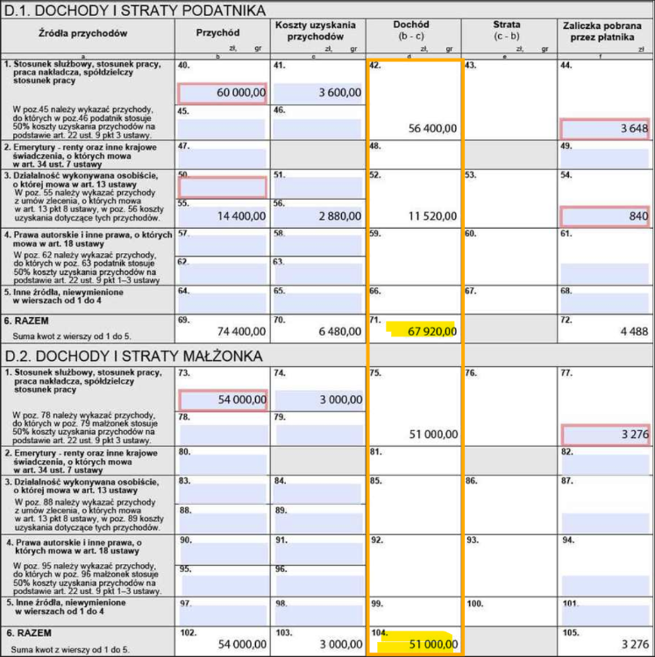Click the empty field 62
This screenshot has height=657, width=655.
pos(222,274)
